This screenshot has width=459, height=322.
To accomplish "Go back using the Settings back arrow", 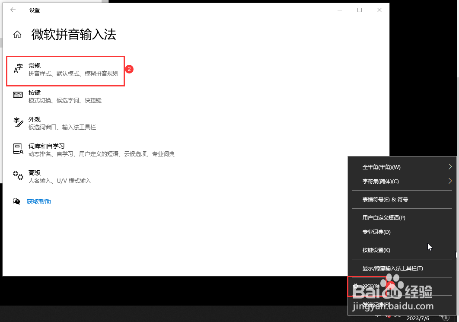I will pos(13,10).
